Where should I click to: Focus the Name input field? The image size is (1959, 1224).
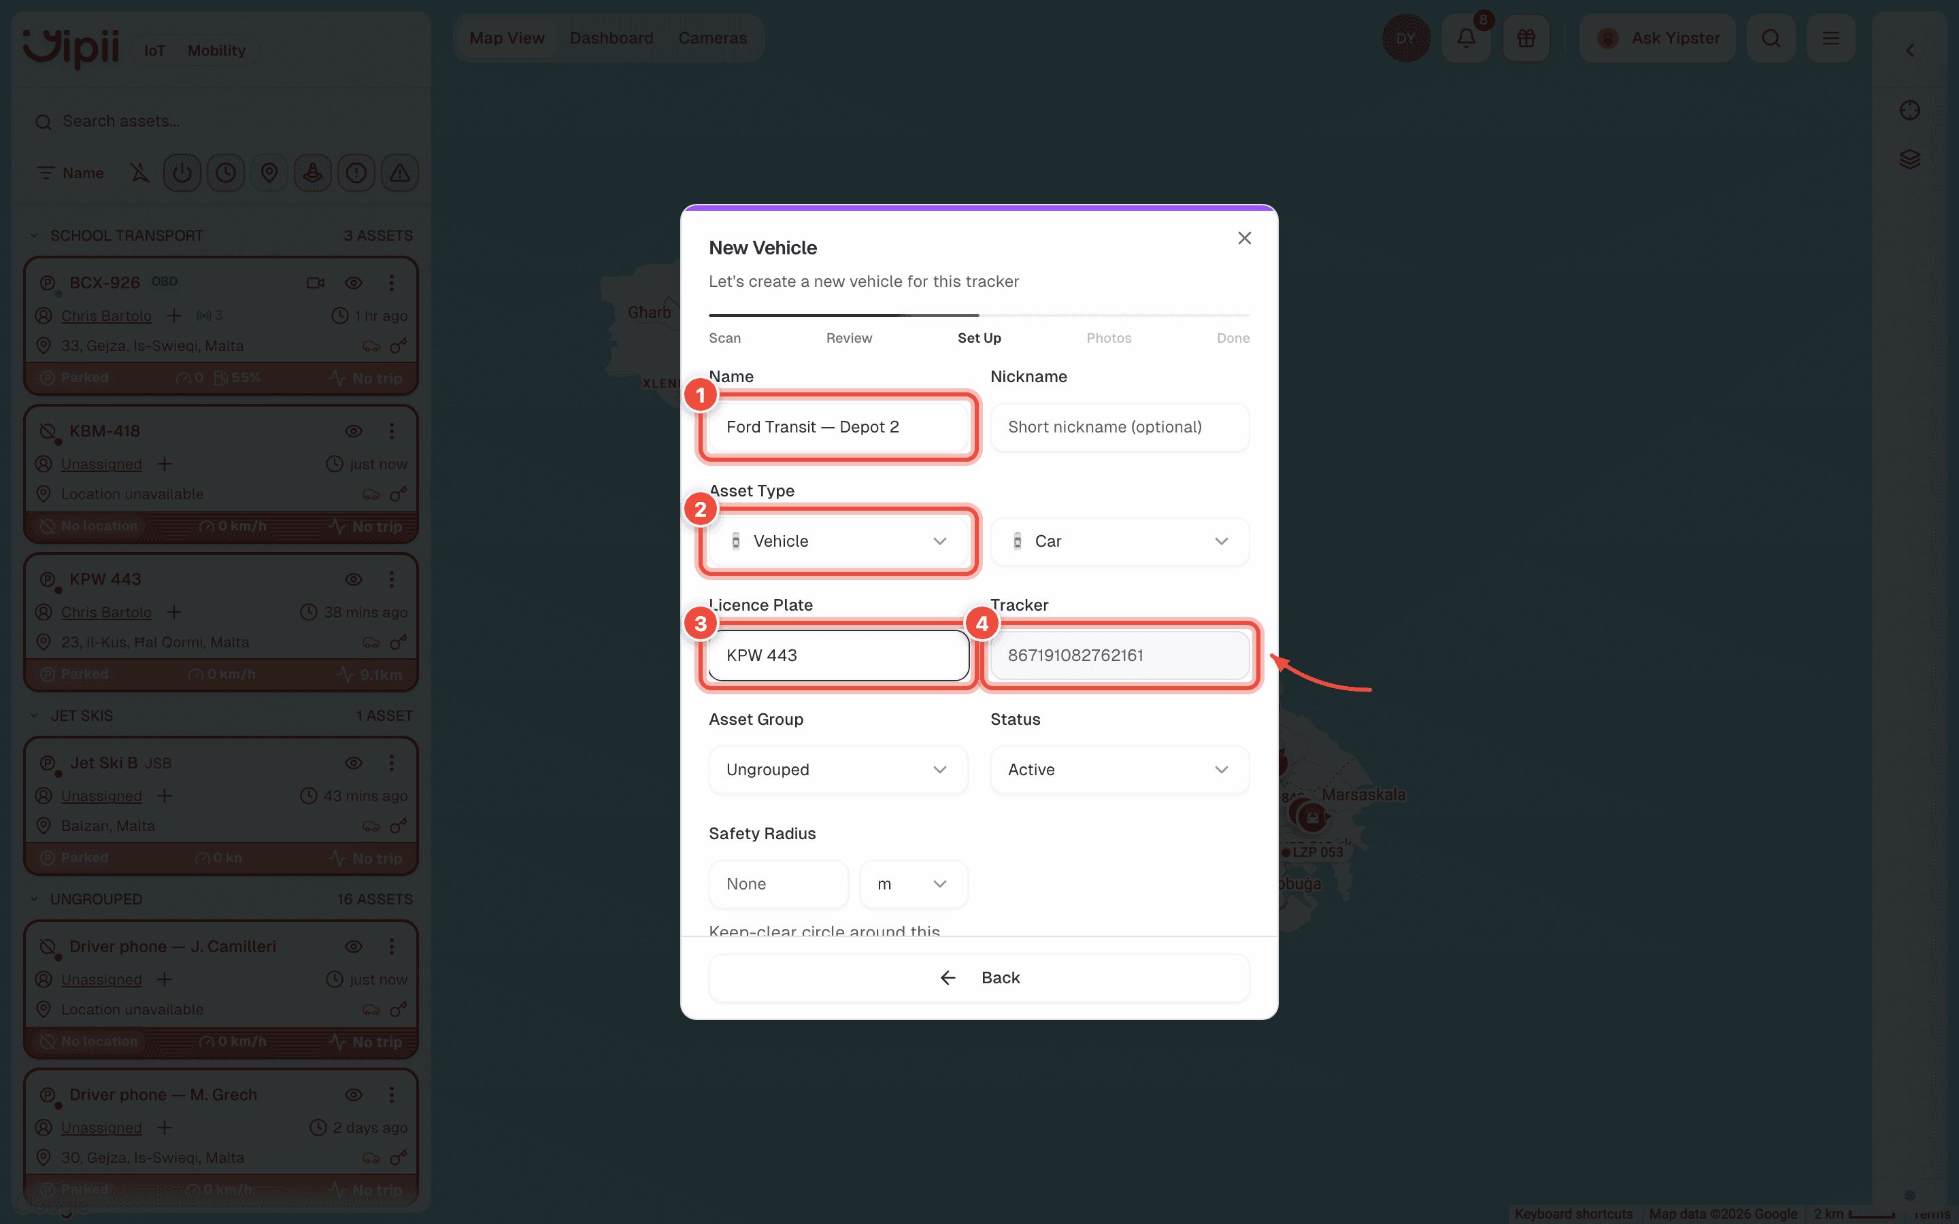(x=838, y=426)
